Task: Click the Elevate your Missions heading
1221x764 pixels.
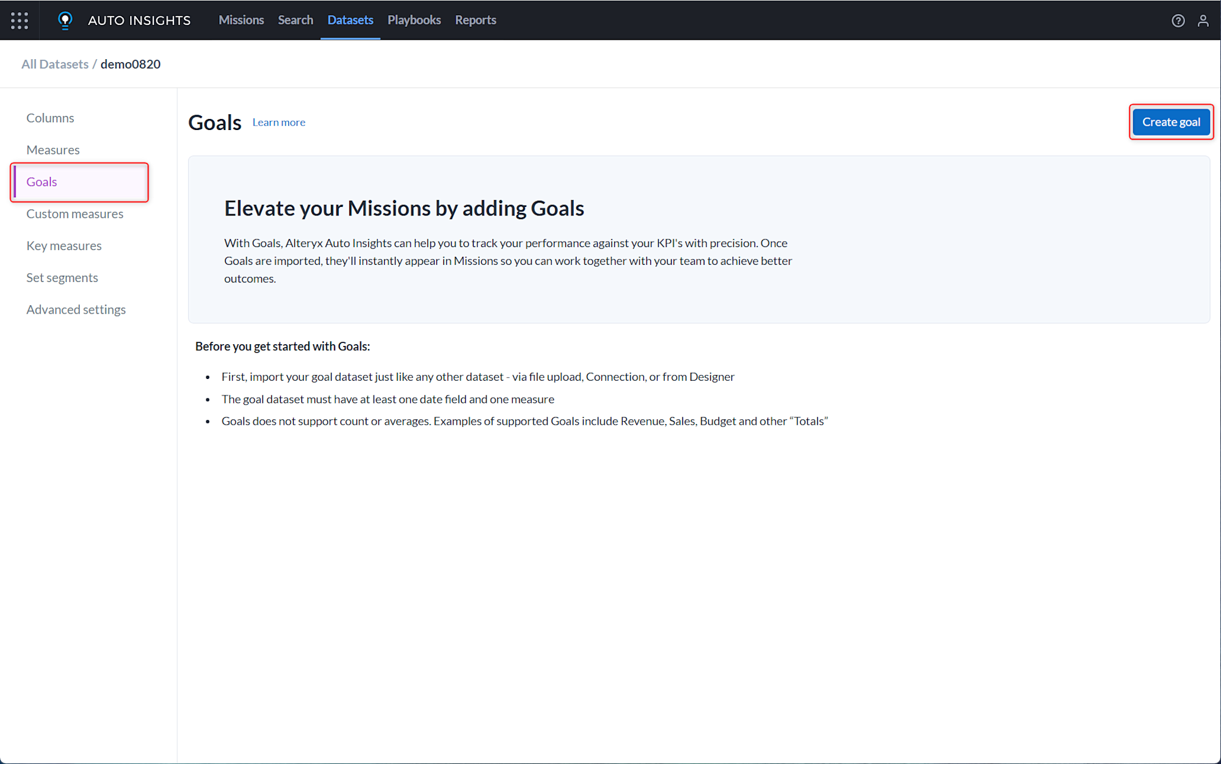Action: [404, 208]
